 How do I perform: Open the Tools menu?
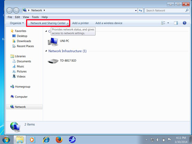(35, 17)
